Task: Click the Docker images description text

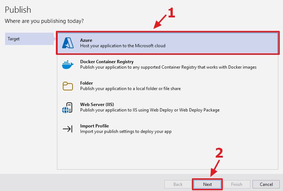Action: (x=168, y=67)
